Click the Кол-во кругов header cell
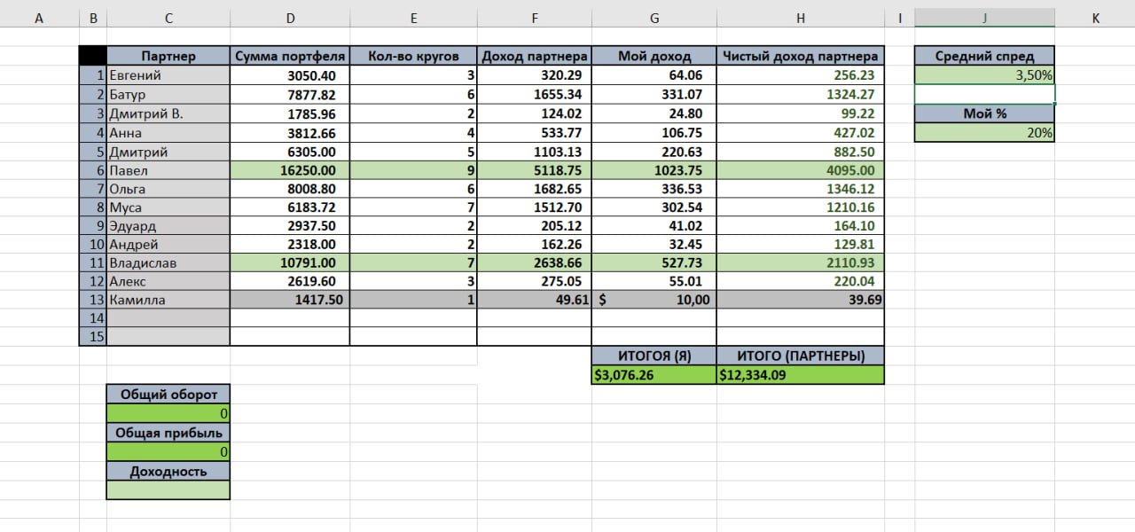 (413, 57)
